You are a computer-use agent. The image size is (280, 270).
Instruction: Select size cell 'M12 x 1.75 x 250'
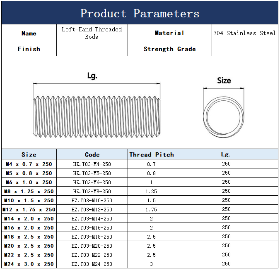coord(29,209)
